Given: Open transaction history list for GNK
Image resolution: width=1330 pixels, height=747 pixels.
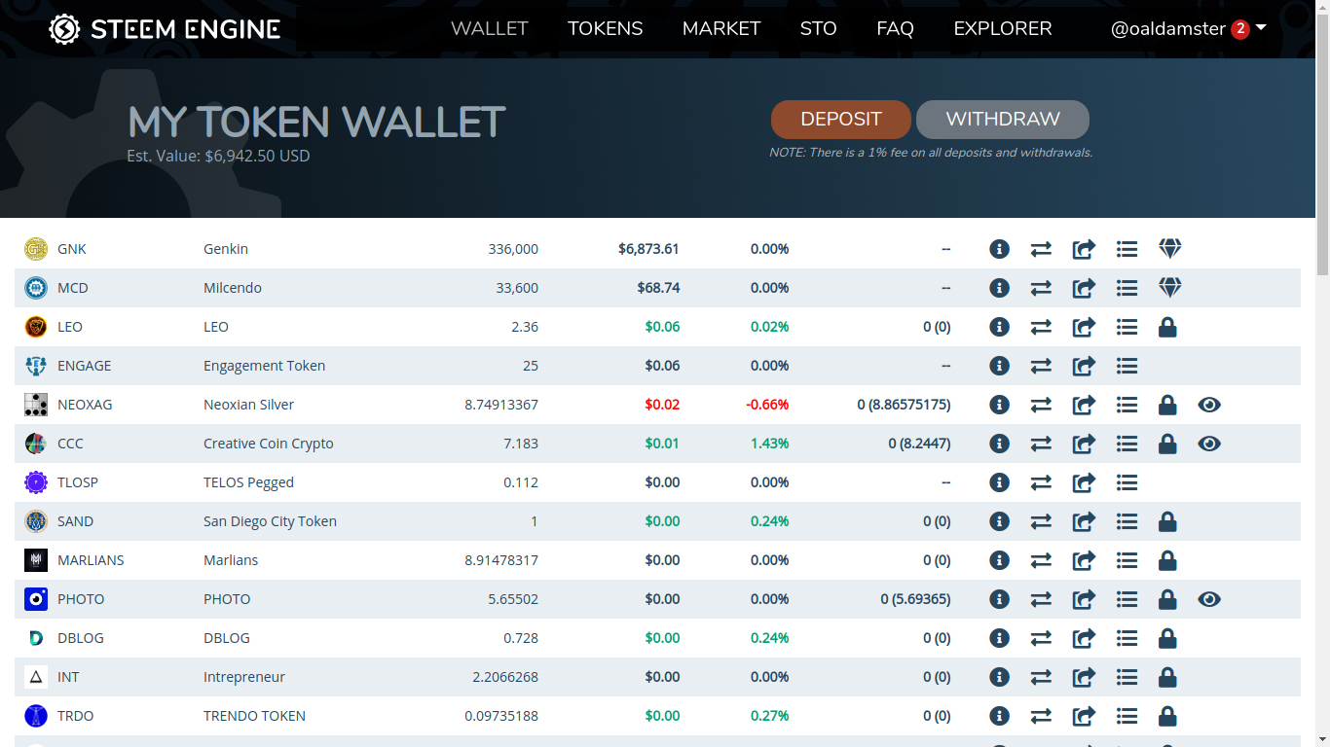Looking at the screenshot, I should (x=1127, y=249).
